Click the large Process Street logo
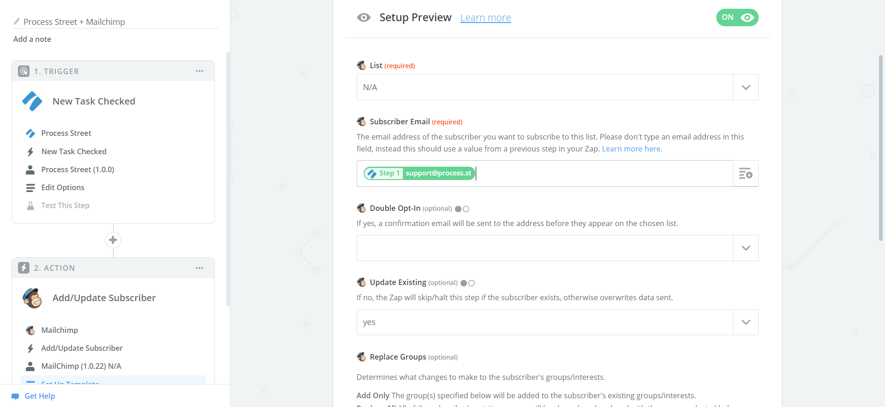Viewport: 885px width, 407px height. click(x=32, y=101)
